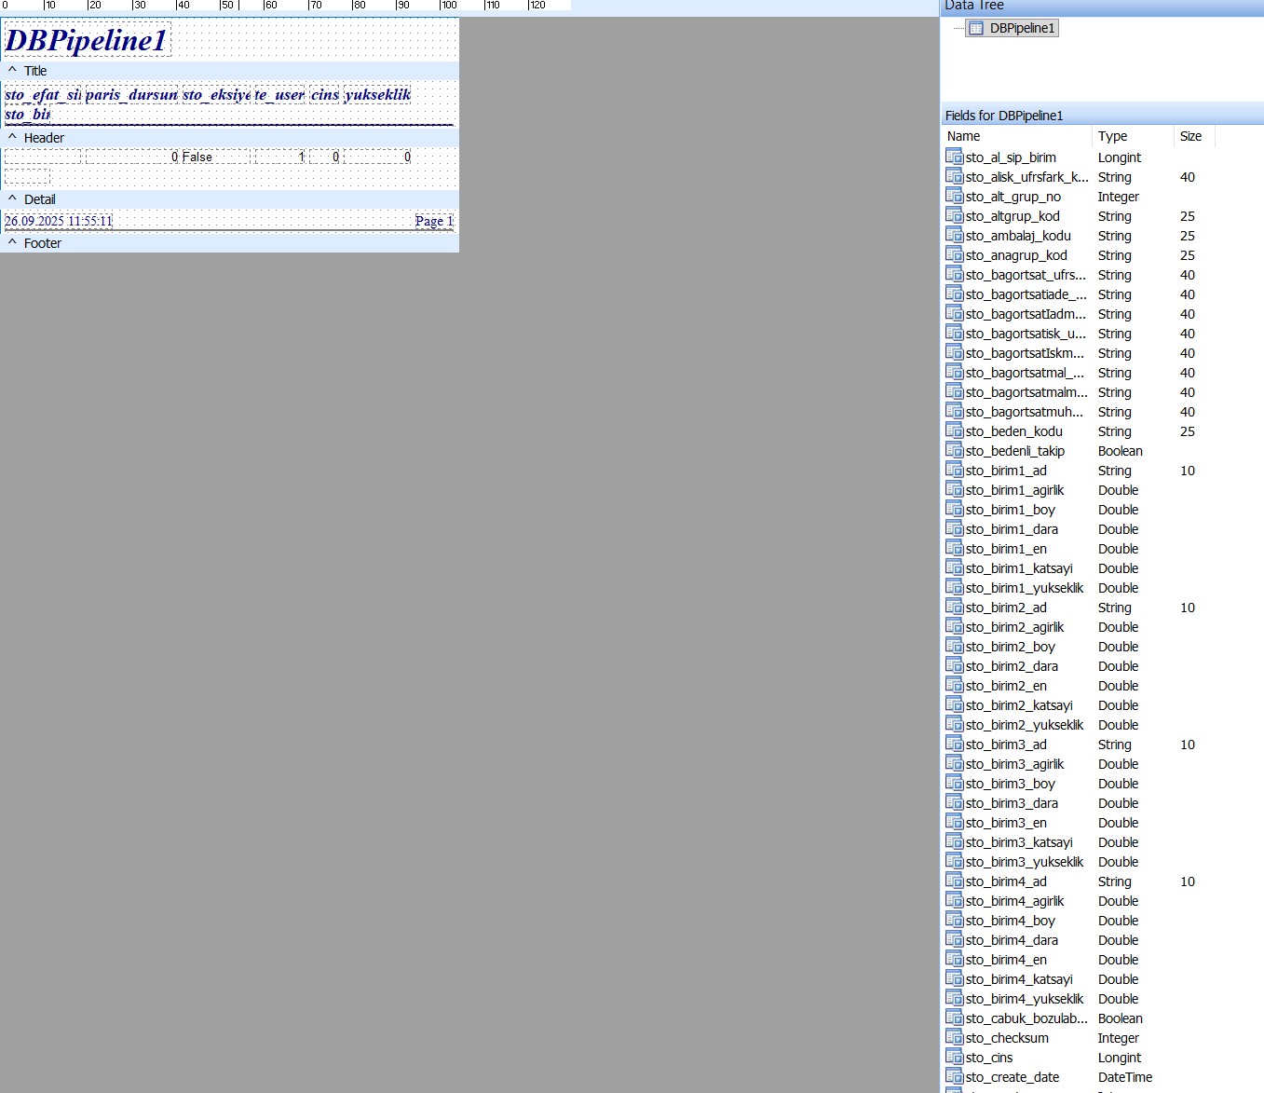Viewport: 1264px width, 1093px height.
Task: Select DBPipeline1 node in Data Tree
Action: (1022, 28)
